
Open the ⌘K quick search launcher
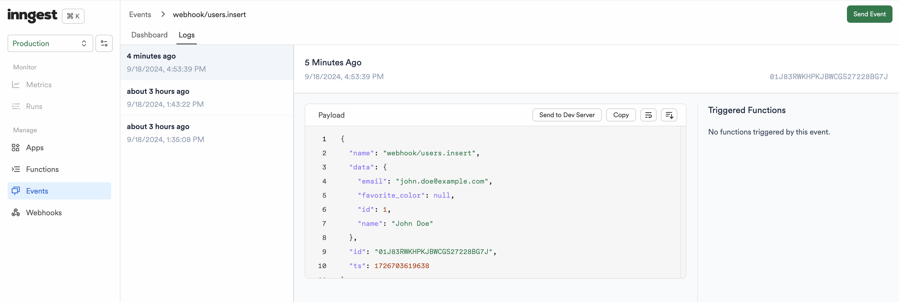73,16
